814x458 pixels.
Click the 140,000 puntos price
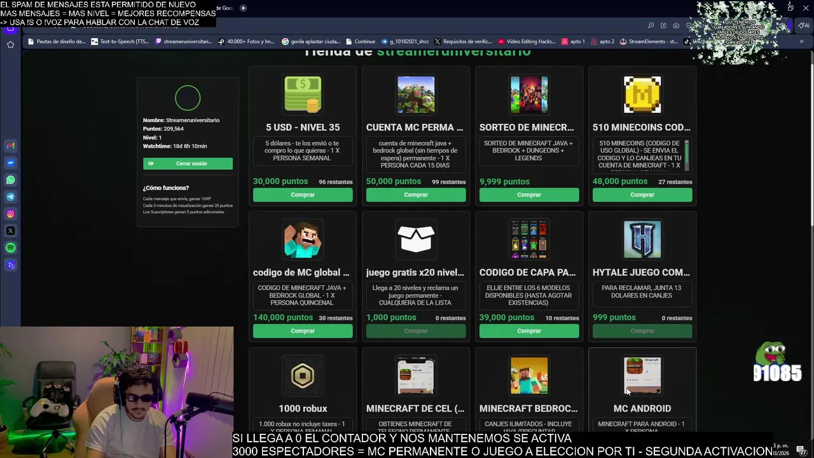tap(283, 317)
